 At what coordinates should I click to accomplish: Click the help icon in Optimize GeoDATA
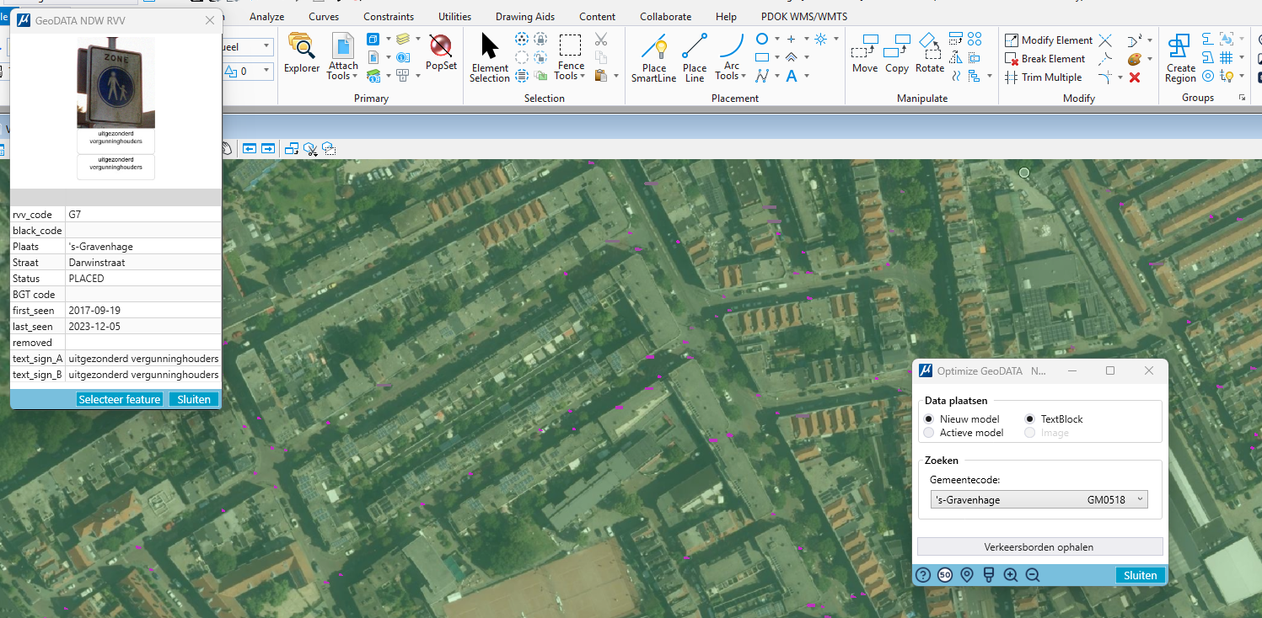(923, 575)
